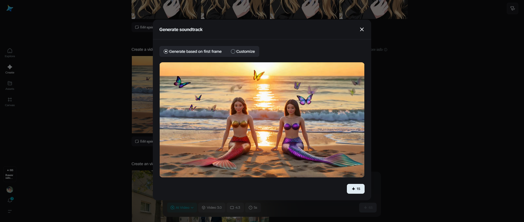Click the 65-credit generate button

368,208
